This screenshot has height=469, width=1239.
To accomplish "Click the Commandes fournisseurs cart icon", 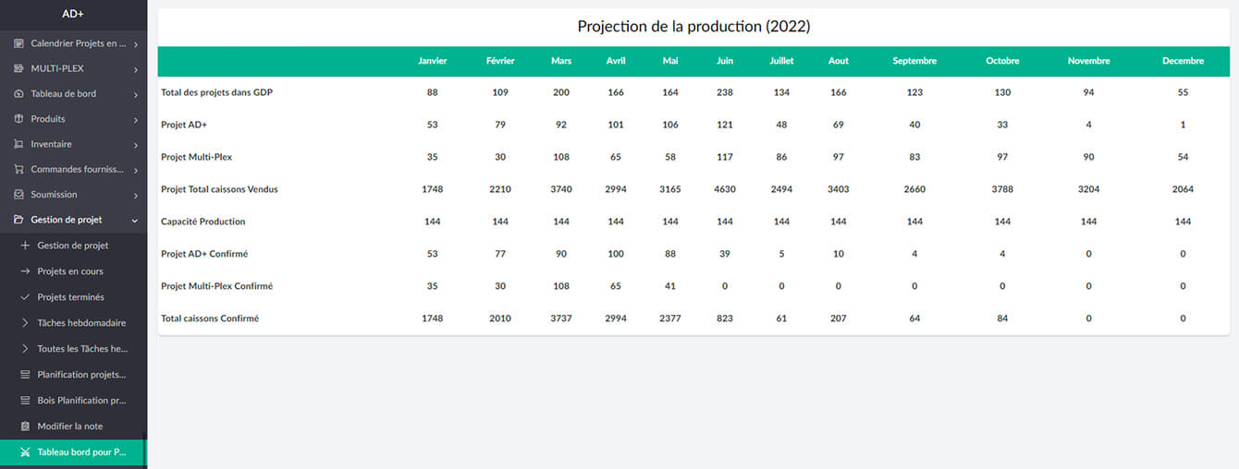I will click(19, 170).
